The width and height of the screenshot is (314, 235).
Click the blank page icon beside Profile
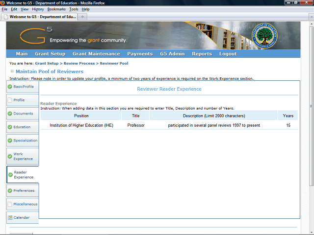(10, 100)
